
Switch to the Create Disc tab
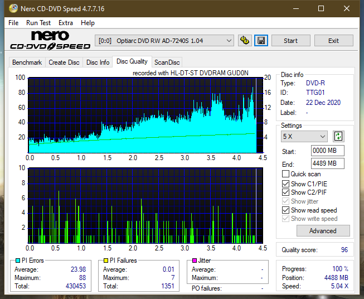tap(64, 62)
